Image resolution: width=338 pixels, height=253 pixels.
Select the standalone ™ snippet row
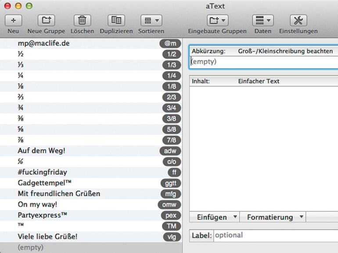point(90,226)
